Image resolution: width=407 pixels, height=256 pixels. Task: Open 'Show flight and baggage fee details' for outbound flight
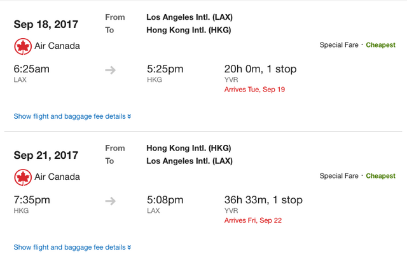tap(69, 116)
